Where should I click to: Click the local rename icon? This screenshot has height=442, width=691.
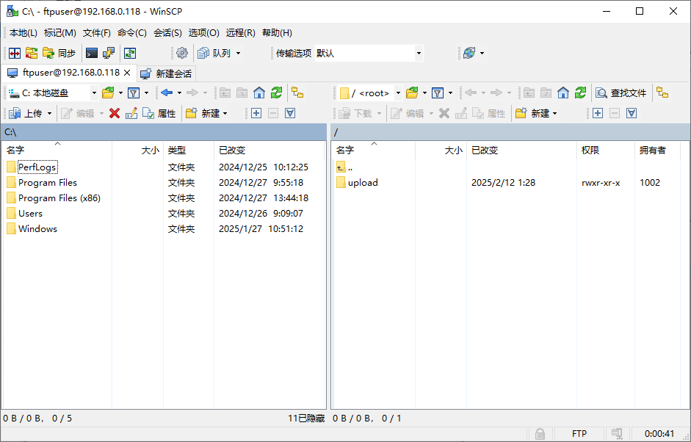click(x=131, y=114)
